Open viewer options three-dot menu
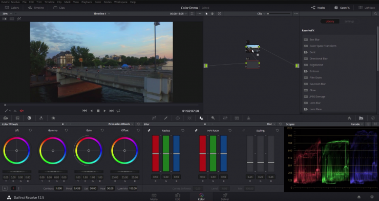The image size is (379, 201). coord(199,14)
